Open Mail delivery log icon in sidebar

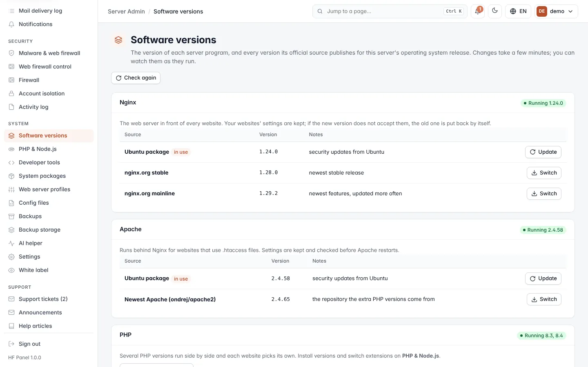click(x=11, y=11)
